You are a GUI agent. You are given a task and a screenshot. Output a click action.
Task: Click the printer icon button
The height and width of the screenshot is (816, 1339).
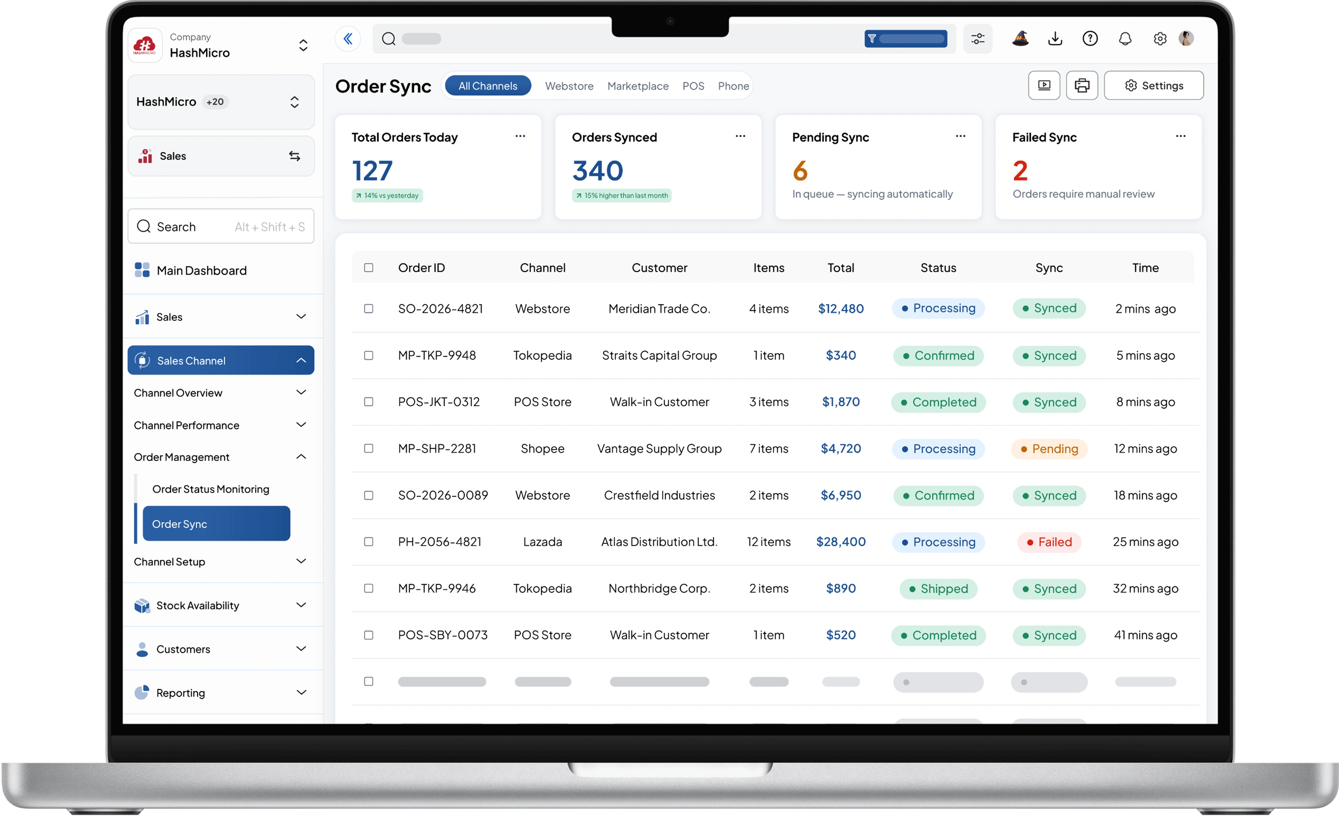(x=1082, y=85)
